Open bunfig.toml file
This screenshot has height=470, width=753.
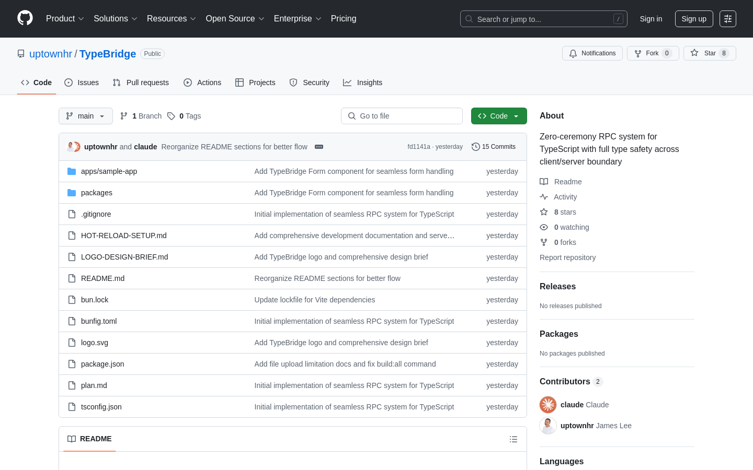pyautogui.click(x=99, y=321)
